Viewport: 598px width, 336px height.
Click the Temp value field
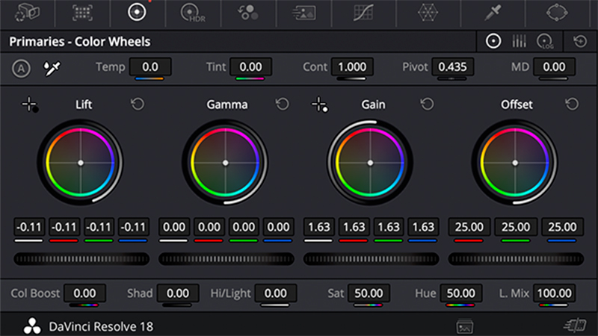click(150, 67)
